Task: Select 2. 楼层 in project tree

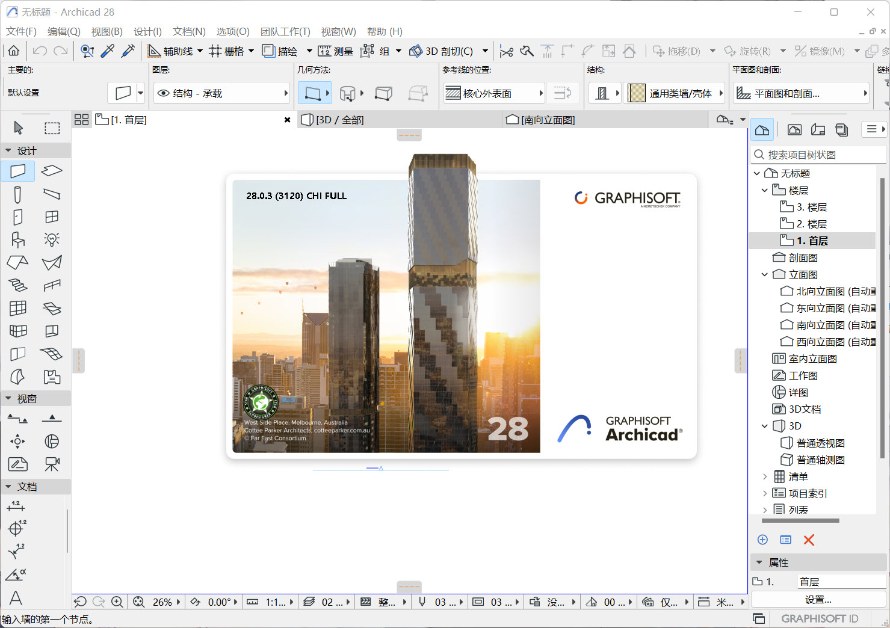Action: click(813, 224)
